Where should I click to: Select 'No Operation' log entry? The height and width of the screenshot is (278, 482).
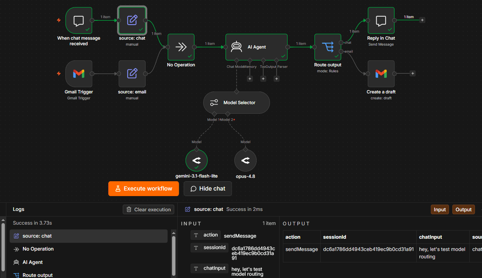pyautogui.click(x=89, y=249)
